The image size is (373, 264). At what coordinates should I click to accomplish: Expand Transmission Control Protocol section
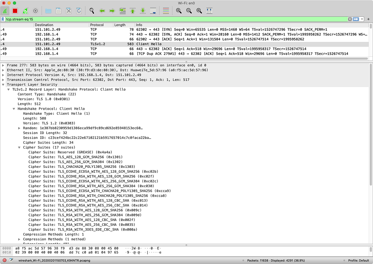[x=3, y=80]
